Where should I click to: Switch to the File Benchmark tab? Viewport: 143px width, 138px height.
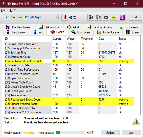click(x=19, y=27)
